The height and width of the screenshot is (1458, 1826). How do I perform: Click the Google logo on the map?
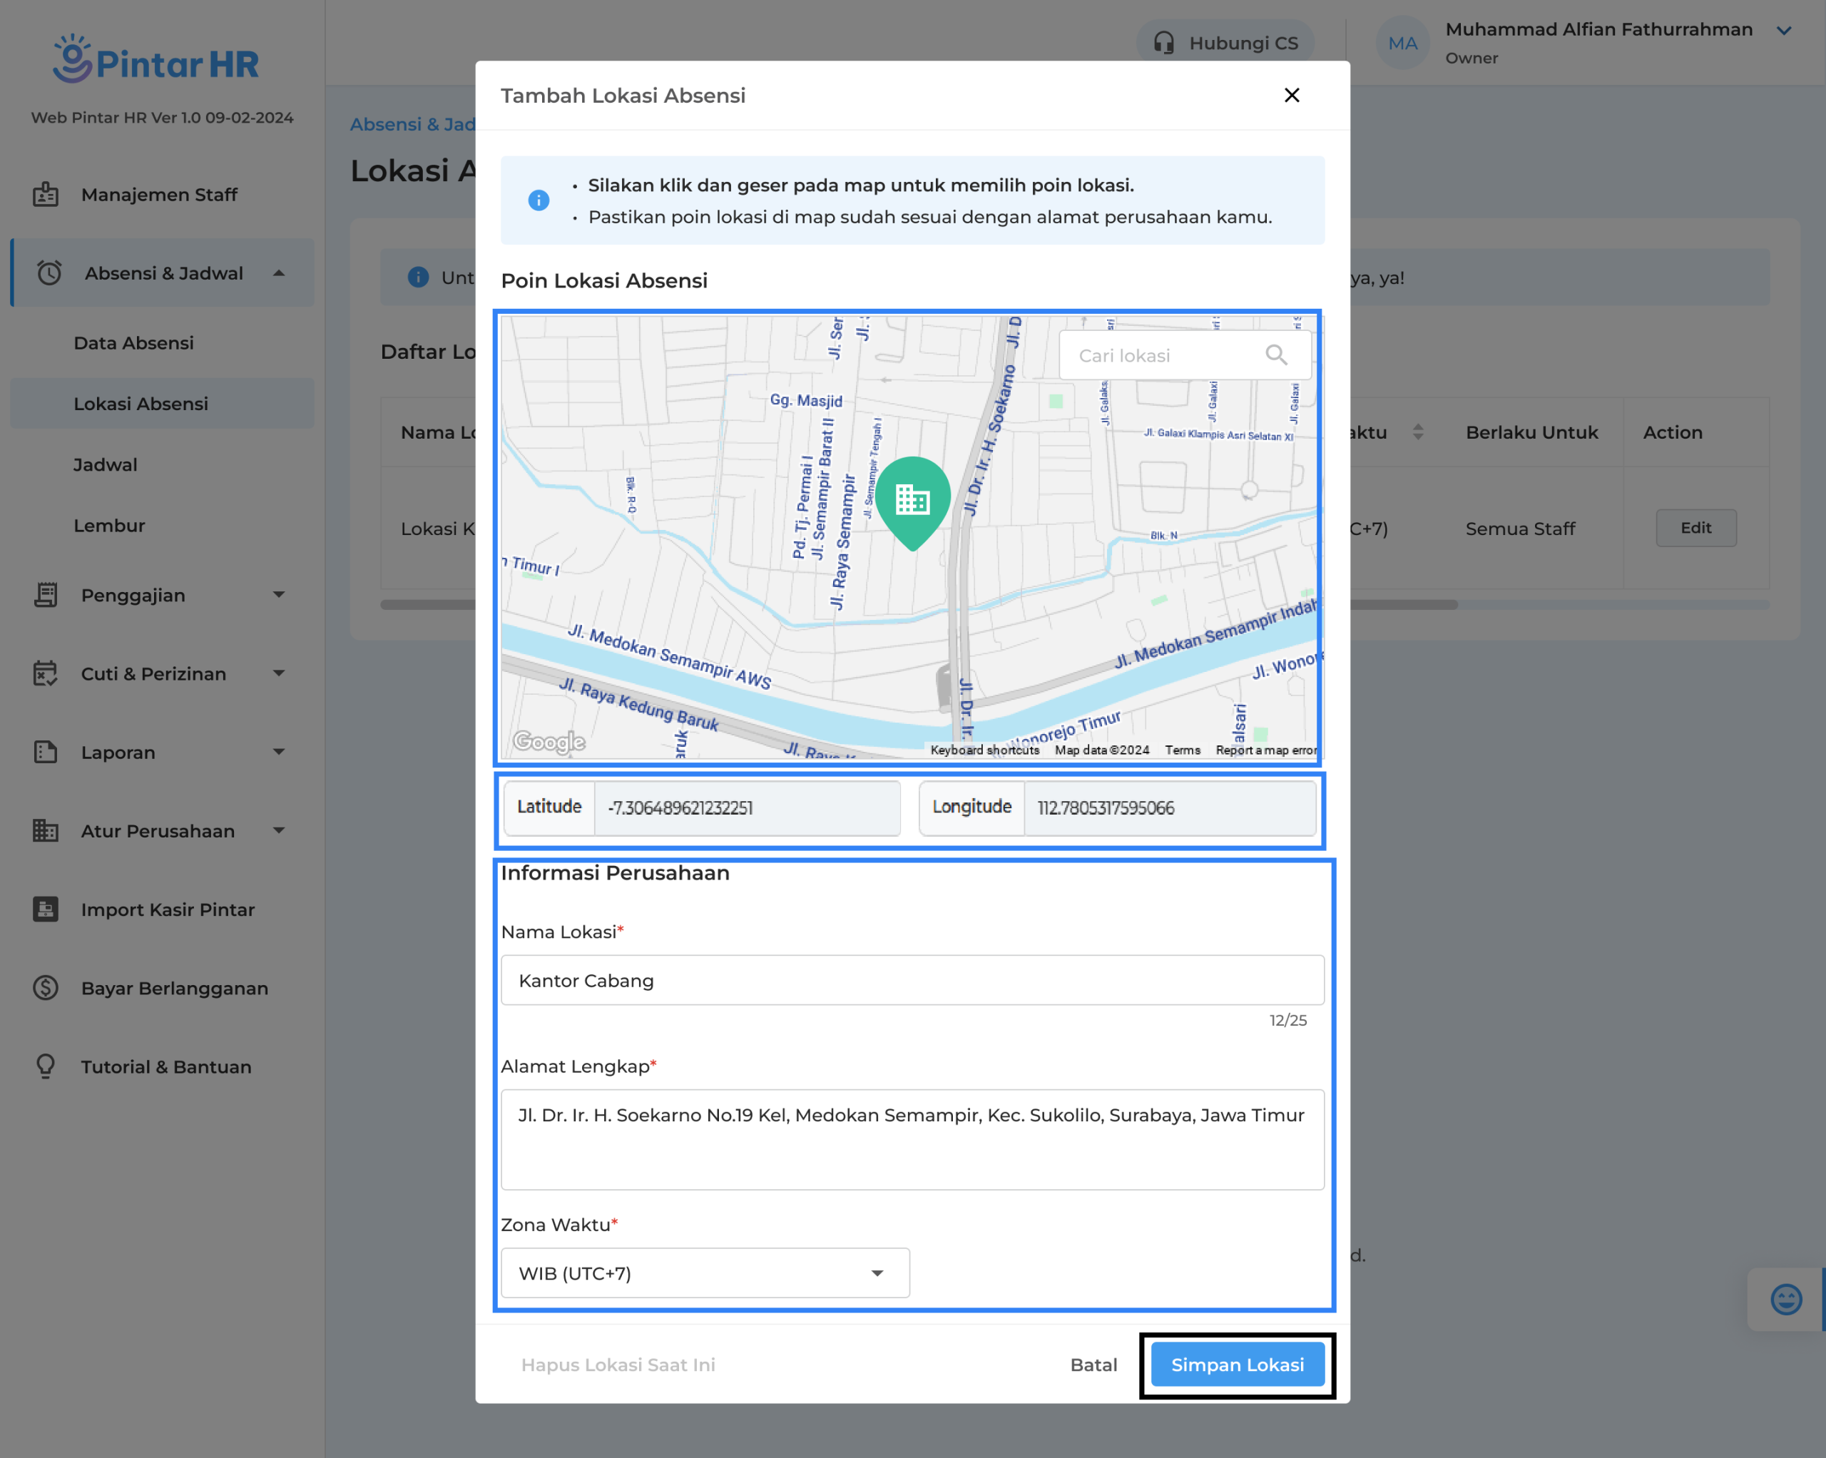[x=550, y=742]
